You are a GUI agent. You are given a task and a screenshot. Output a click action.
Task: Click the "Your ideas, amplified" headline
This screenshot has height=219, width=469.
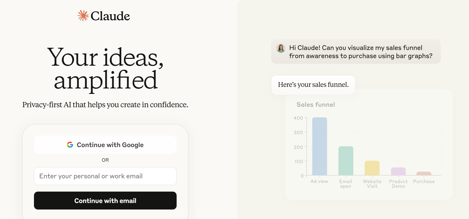point(105,68)
